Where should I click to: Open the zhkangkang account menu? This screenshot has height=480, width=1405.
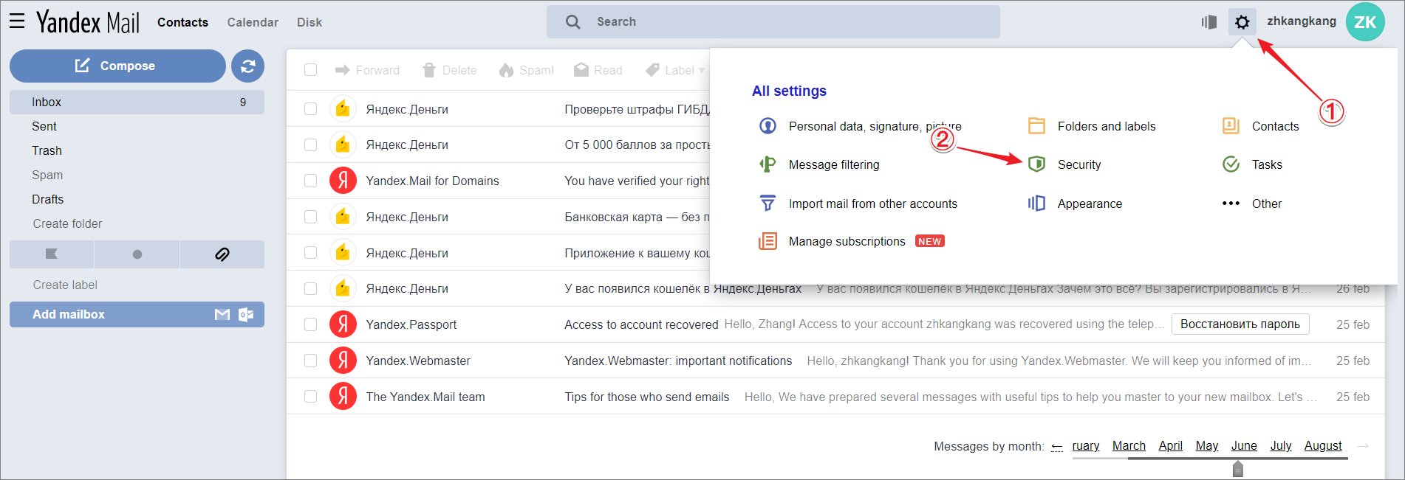1301,21
